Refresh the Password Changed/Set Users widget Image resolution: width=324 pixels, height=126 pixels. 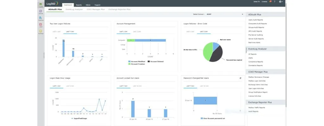[x=241, y=78]
